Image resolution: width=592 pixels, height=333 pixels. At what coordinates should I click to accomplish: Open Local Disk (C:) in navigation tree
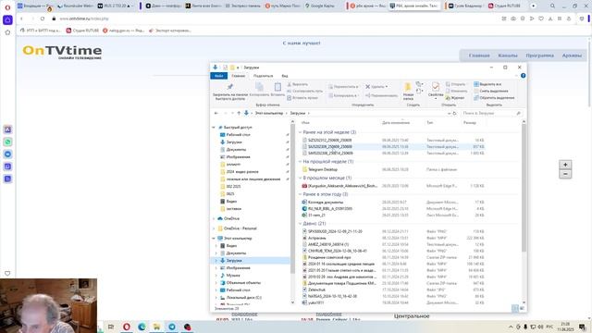(243, 298)
